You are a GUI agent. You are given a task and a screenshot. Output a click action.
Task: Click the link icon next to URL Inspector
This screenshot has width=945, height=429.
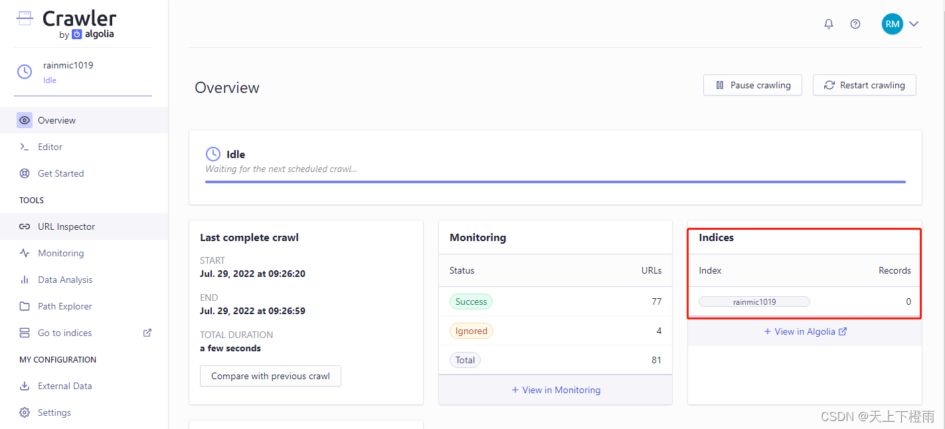(25, 226)
